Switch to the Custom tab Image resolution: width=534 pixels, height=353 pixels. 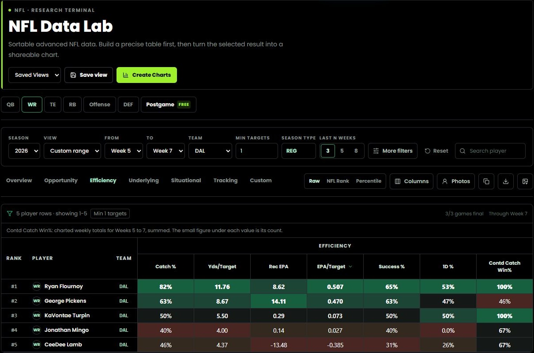[260, 180]
